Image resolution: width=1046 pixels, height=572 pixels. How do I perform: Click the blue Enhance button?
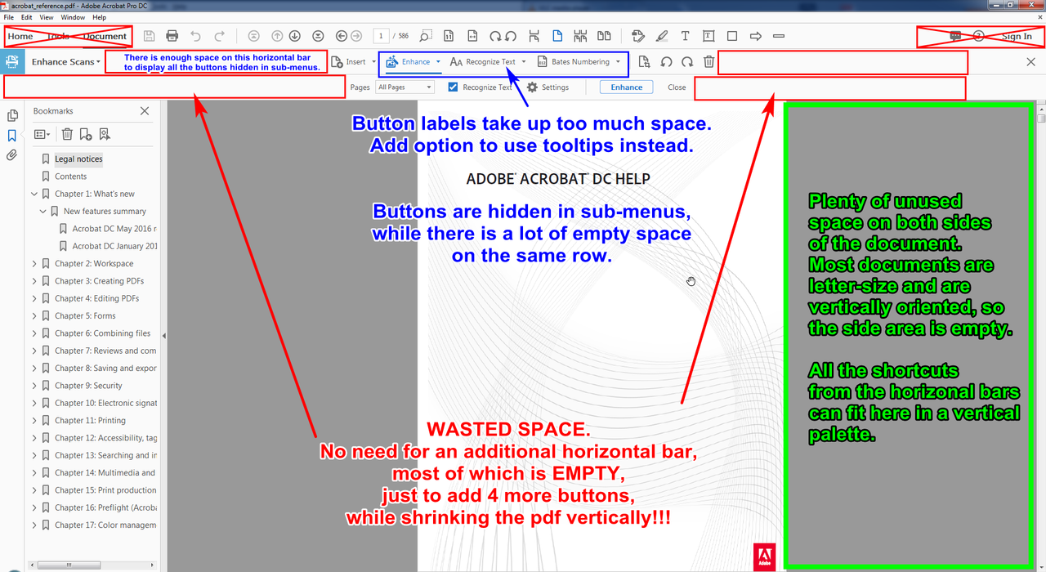(627, 87)
